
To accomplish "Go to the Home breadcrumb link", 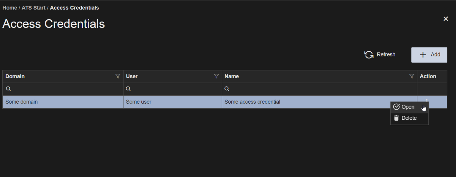I will [10, 8].
